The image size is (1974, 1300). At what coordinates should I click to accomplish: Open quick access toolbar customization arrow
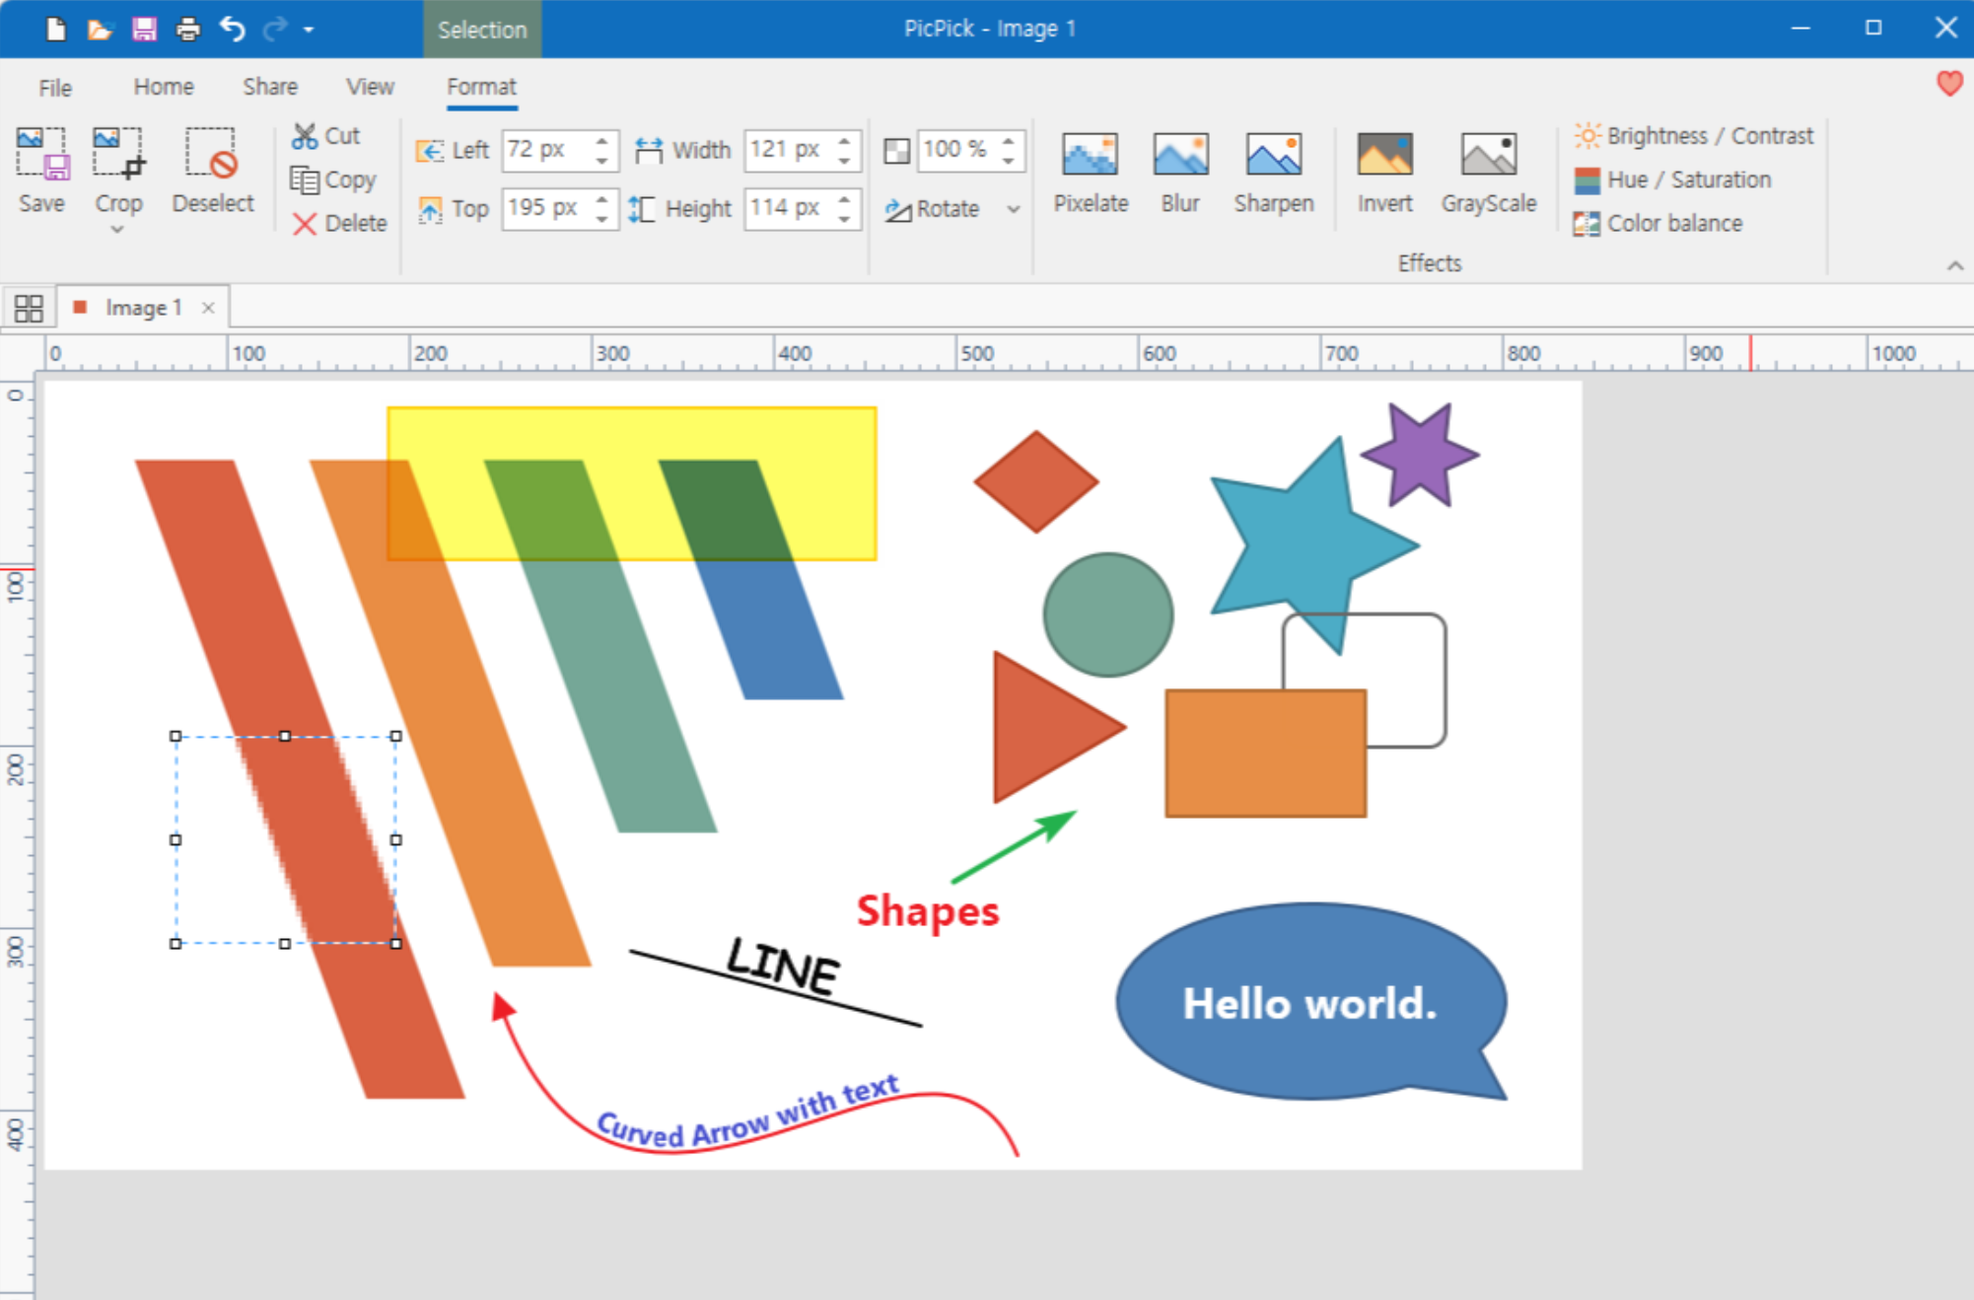[x=309, y=30]
